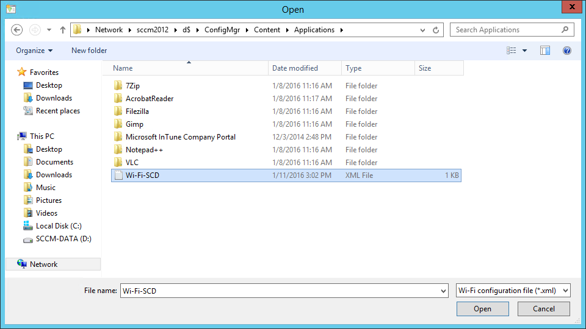
Task: Open Local Disk (C:) drive
Action: [x=59, y=225]
